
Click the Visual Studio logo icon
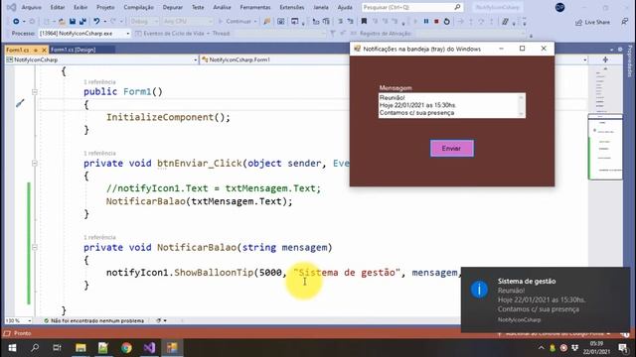click(x=11, y=7)
